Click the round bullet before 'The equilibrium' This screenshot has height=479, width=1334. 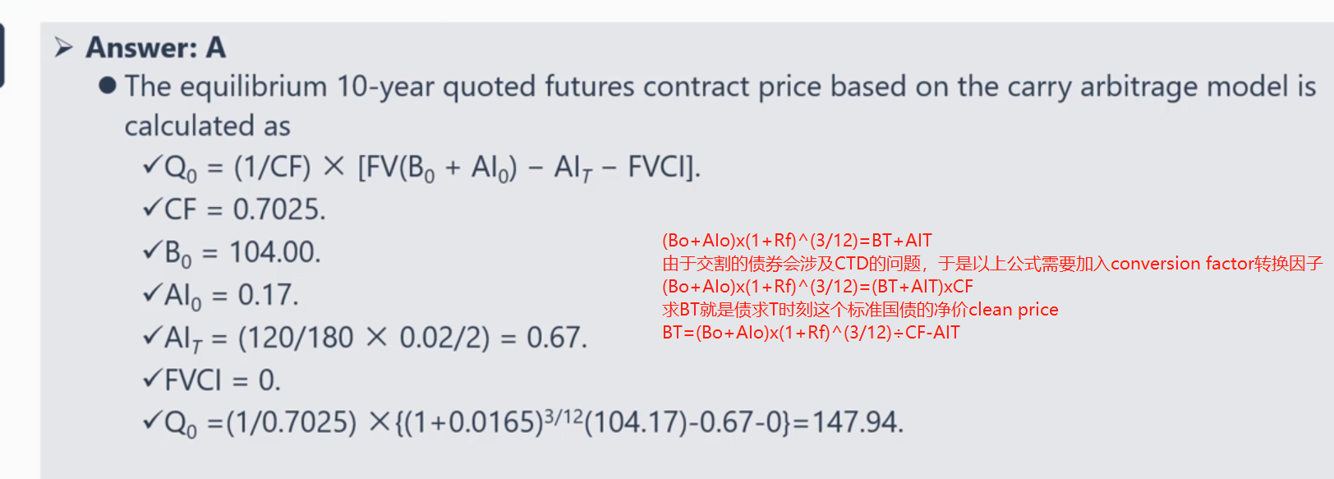[107, 85]
